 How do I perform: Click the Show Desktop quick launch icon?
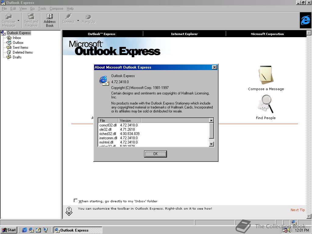click(38, 230)
